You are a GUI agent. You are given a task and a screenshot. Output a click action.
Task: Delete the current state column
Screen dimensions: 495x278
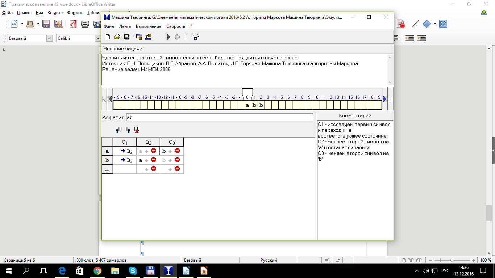137,130
